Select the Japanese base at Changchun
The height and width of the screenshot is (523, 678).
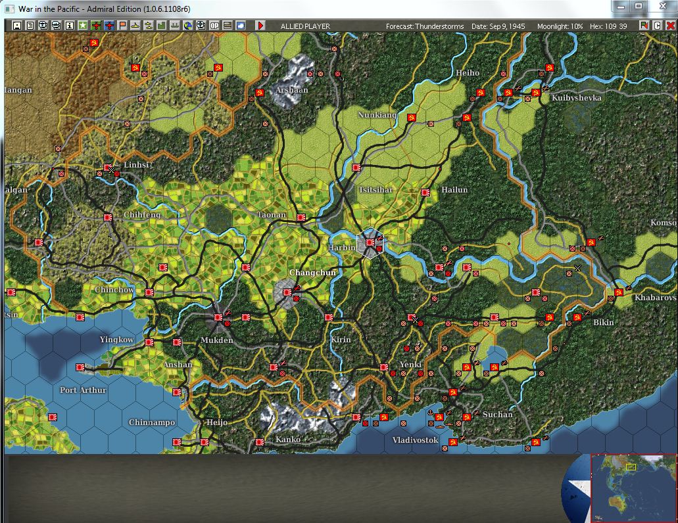point(287,292)
